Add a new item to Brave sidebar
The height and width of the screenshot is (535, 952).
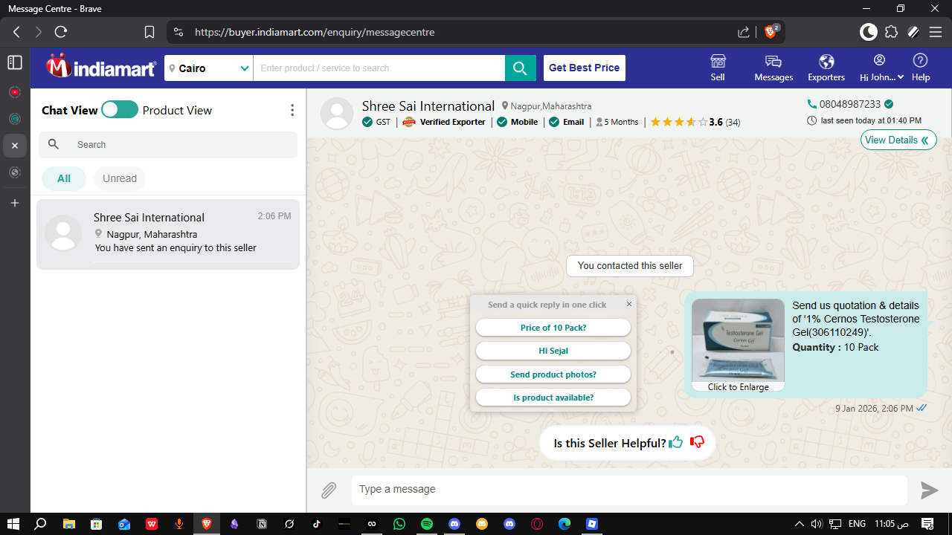pos(14,203)
